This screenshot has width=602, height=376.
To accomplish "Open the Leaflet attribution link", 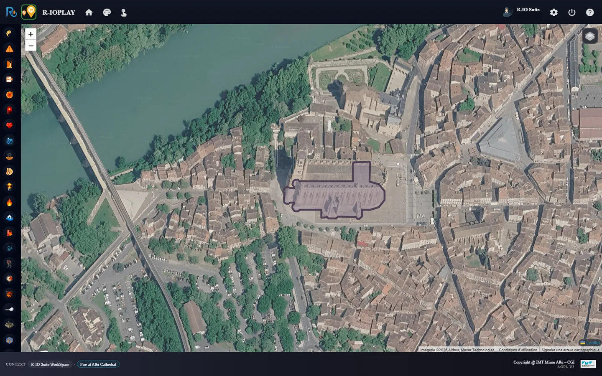I will click(x=590, y=343).
